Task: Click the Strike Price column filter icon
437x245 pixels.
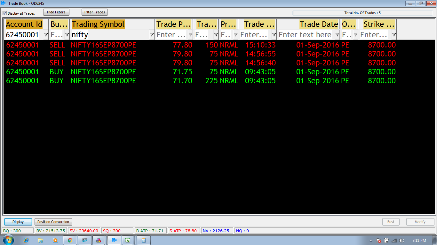Action: 394,35
